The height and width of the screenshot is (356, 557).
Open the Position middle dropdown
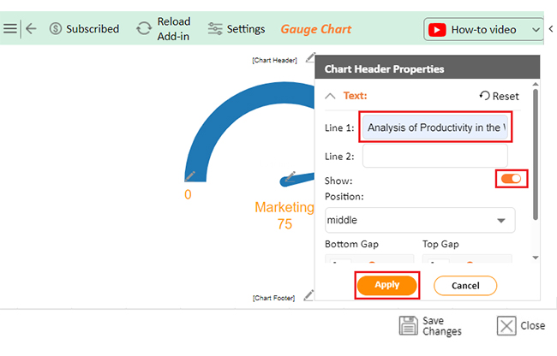click(420, 220)
